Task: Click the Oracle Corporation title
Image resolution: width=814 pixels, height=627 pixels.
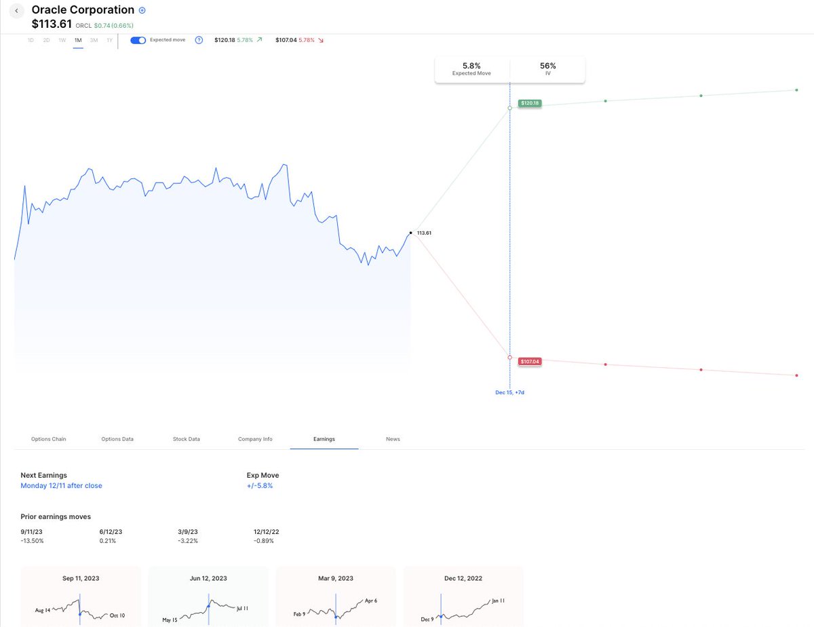Action: tap(83, 10)
